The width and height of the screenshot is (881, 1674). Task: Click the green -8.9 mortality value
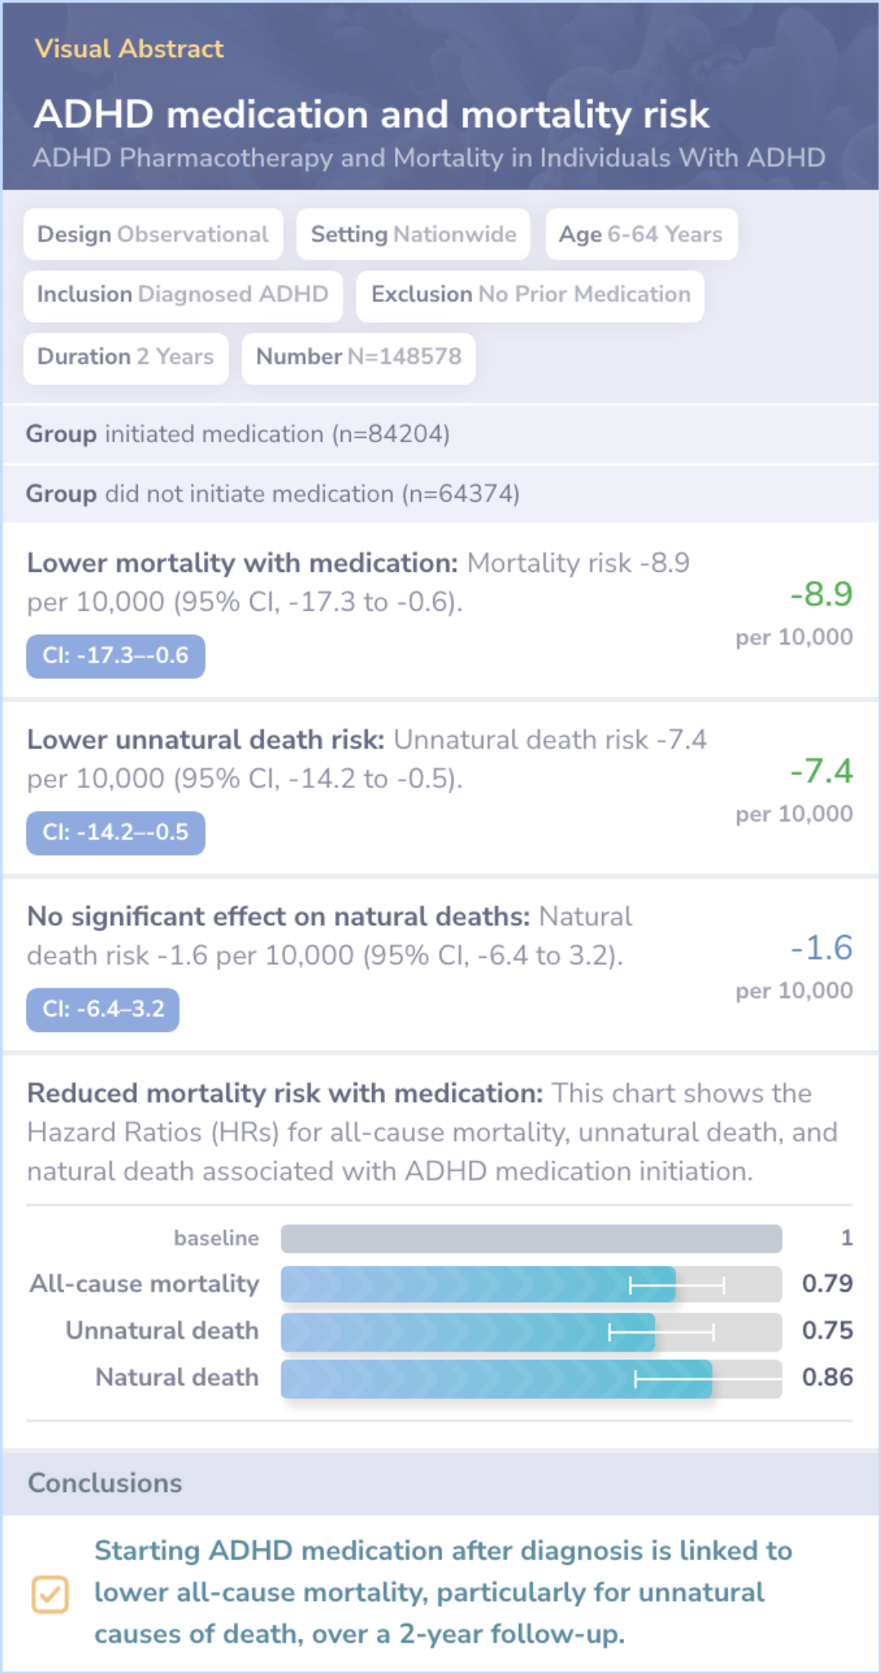[x=821, y=594]
